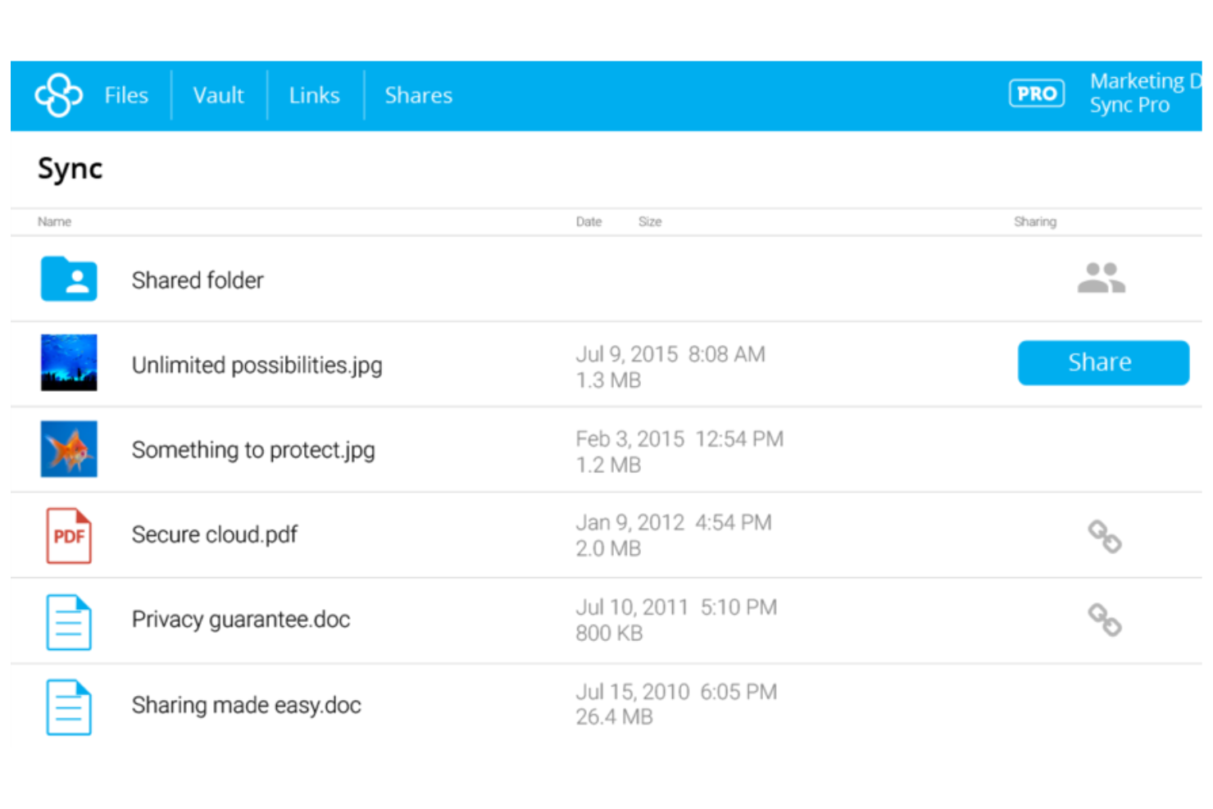The width and height of the screenshot is (1213, 809).
Task: Click the link icon for Privacy guarantee.doc
Action: click(x=1105, y=622)
